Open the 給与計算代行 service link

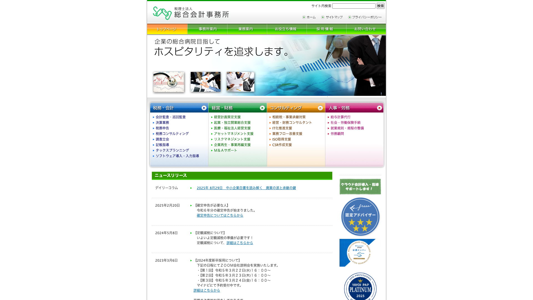tap(340, 117)
